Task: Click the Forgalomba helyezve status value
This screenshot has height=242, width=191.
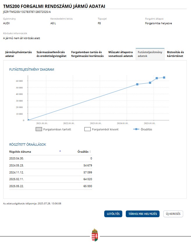Action: [158, 23]
